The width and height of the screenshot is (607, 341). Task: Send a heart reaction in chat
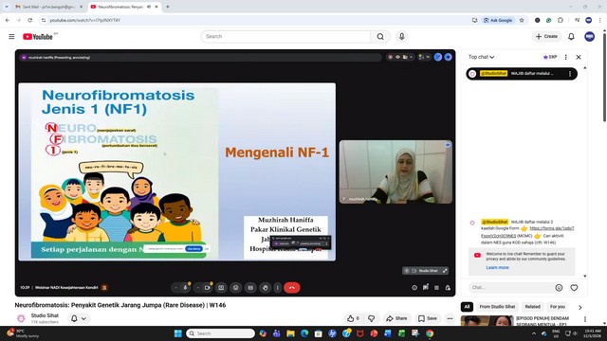tap(574, 287)
